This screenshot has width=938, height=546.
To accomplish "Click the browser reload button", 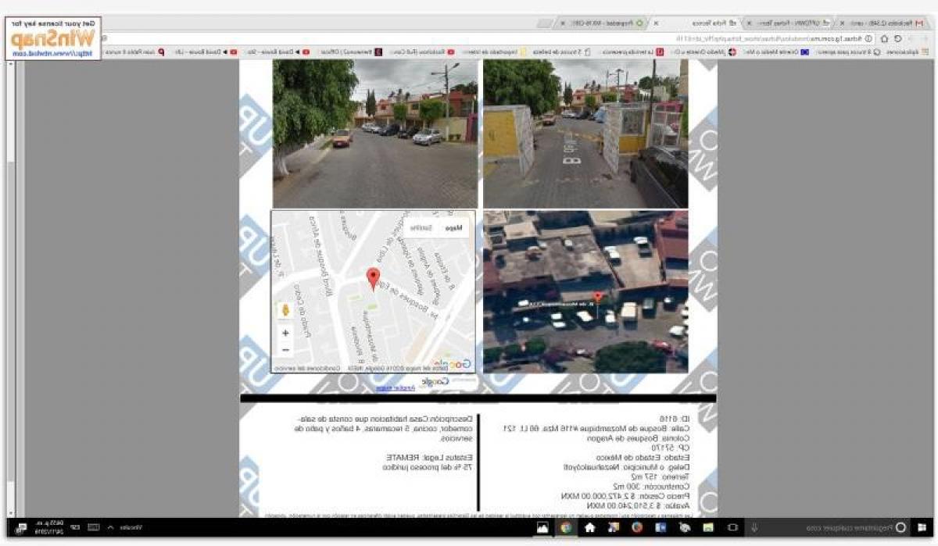I will (x=898, y=38).
